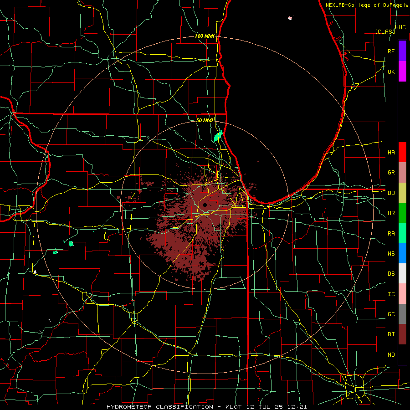Click the BI label beside the legend
This screenshot has height=410, width=410.
pyautogui.click(x=391, y=334)
